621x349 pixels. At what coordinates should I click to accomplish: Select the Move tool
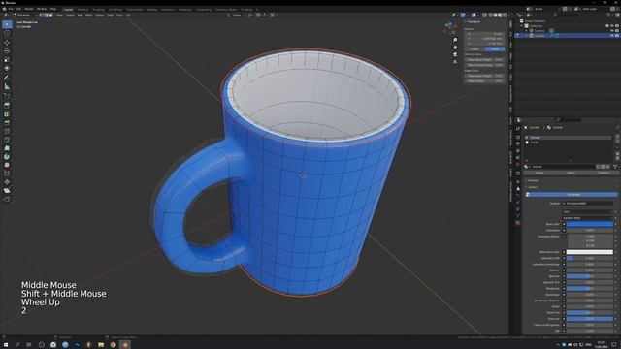pos(7,43)
